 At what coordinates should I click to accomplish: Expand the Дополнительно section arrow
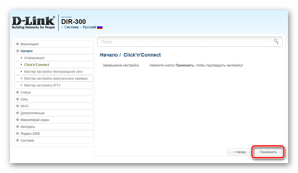tap(17, 113)
